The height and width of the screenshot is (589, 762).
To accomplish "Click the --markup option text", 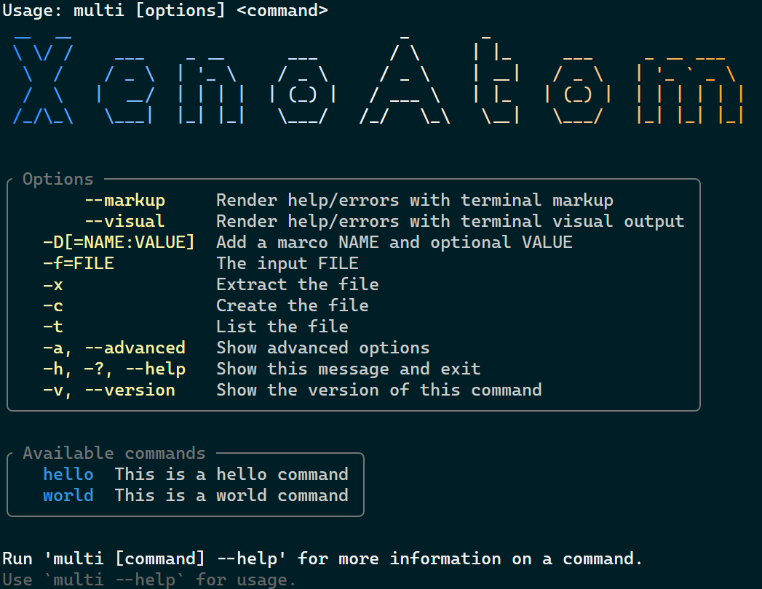I will click(x=125, y=201).
